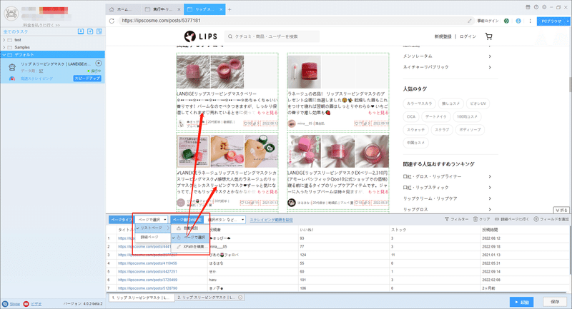
Task: Open the 選択ボタン など dropdown
Action: click(x=225, y=220)
